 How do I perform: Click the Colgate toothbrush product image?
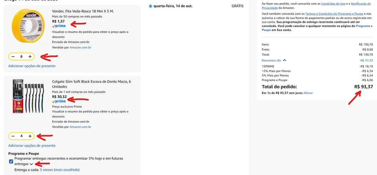click(x=28, y=96)
